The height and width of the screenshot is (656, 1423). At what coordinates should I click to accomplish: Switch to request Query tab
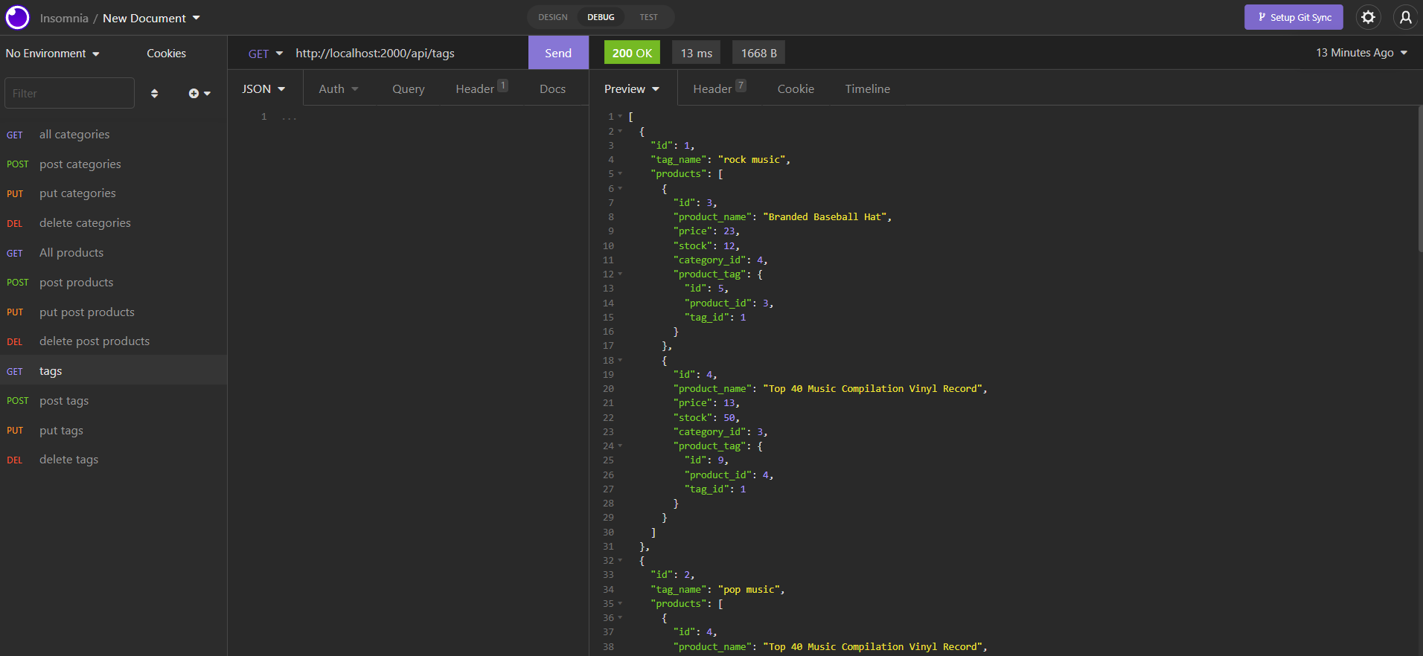point(409,89)
